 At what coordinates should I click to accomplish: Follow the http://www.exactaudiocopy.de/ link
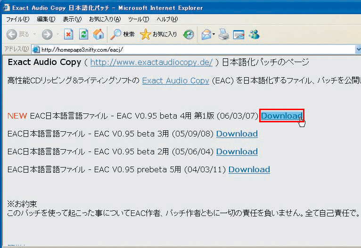(151, 62)
